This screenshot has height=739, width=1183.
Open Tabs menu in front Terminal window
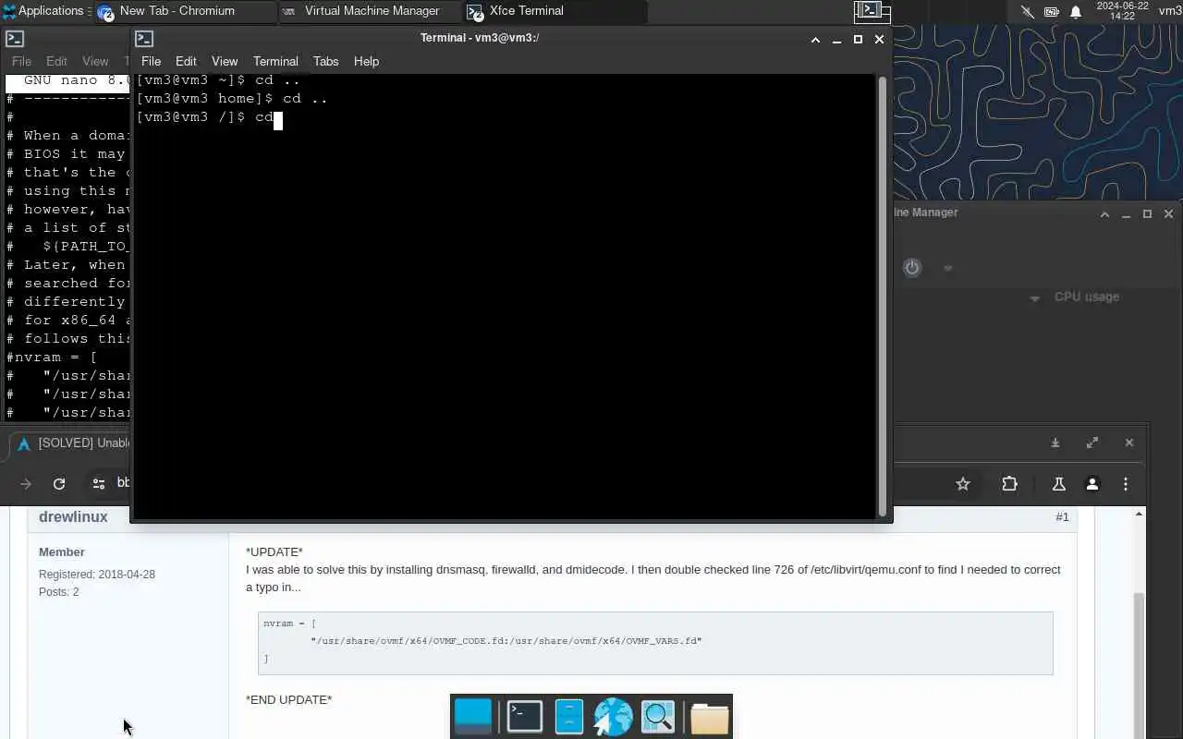(x=325, y=61)
